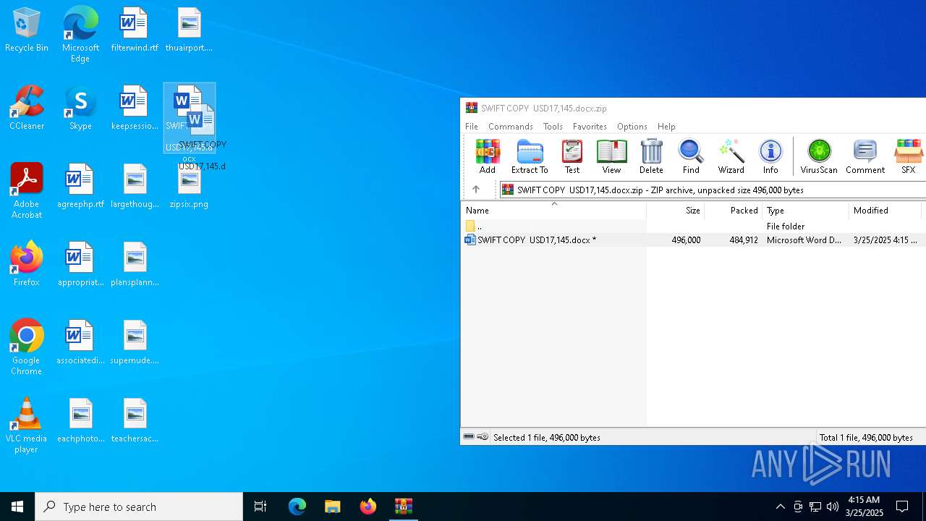
Task: Click the taskbar search box
Action: pos(139,507)
